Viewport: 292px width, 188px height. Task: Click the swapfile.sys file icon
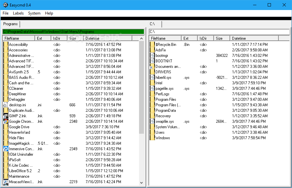(x=152, y=121)
